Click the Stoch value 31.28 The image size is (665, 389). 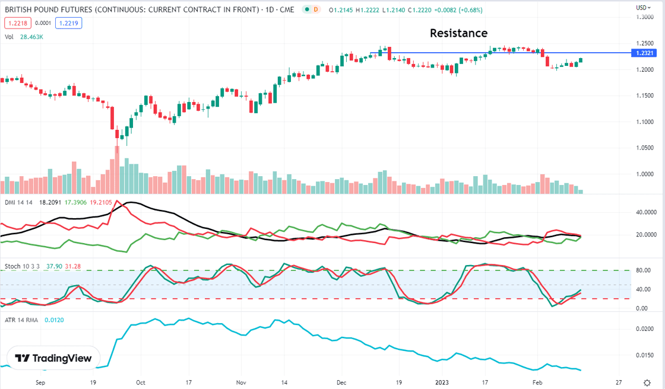[x=73, y=266]
